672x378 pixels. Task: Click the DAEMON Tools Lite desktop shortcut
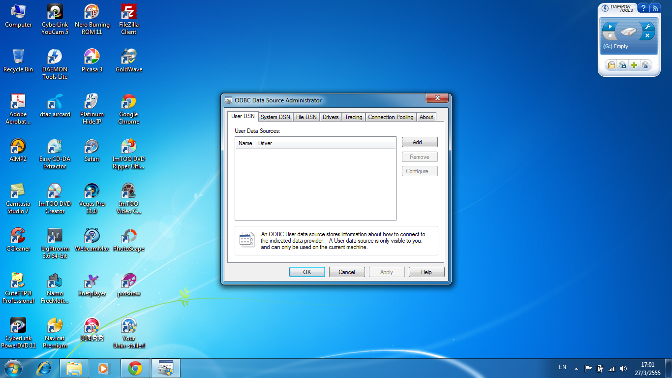click(x=55, y=64)
